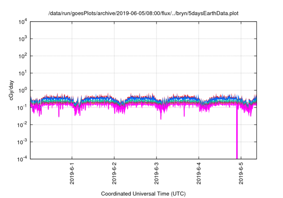Click the 10^-4 y-axis tick label

pyautogui.click(x=22, y=159)
